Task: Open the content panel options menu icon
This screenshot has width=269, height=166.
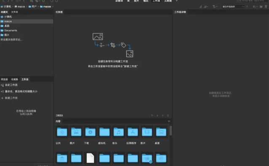Action: pyautogui.click(x=169, y=121)
